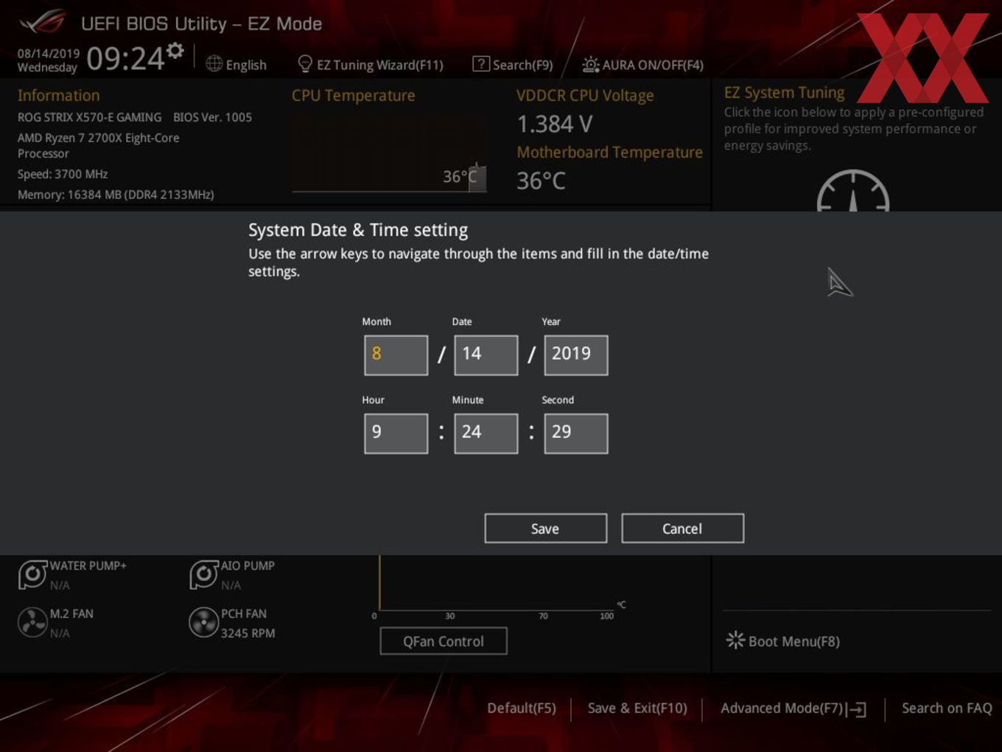Image resolution: width=1002 pixels, height=752 pixels.
Task: Click the CPU temperature bar indicator
Action: click(477, 177)
